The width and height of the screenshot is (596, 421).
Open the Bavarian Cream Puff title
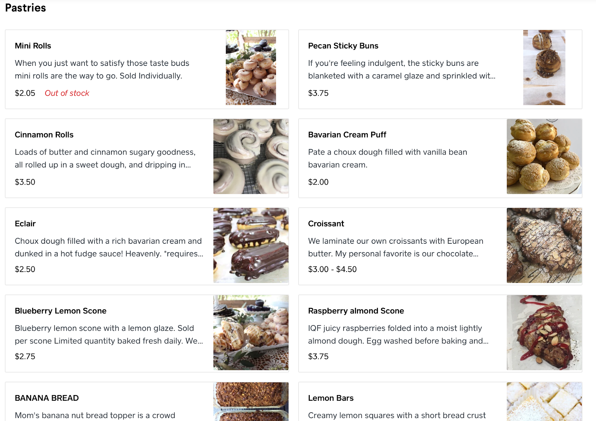pyautogui.click(x=347, y=135)
